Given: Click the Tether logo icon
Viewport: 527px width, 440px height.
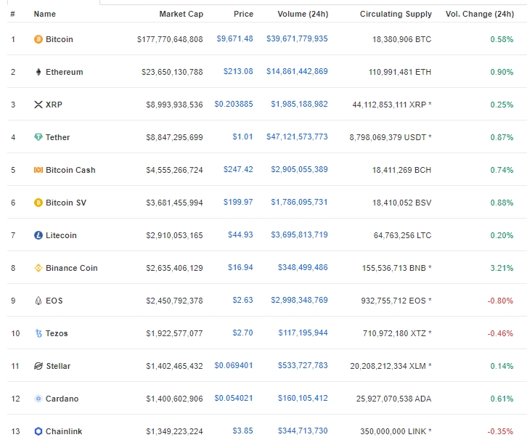Looking at the screenshot, I should [38, 137].
